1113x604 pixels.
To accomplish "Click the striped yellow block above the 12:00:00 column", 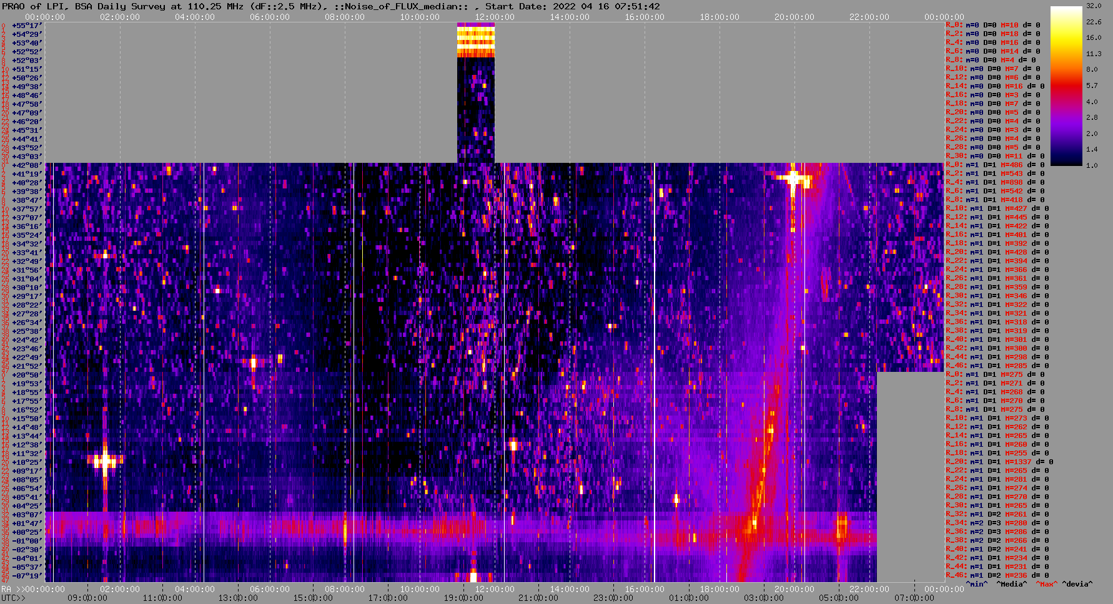I will pyautogui.click(x=476, y=41).
